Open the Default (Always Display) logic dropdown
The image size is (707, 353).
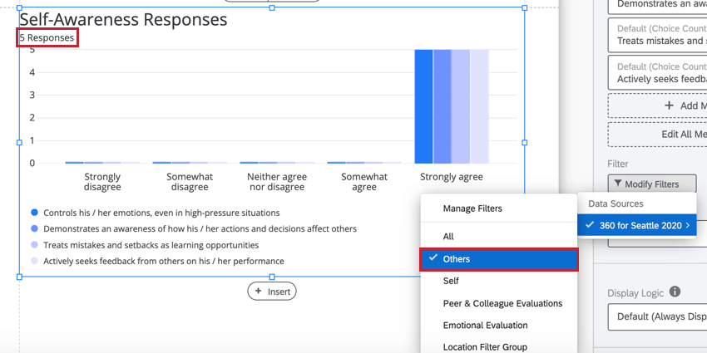(x=657, y=316)
